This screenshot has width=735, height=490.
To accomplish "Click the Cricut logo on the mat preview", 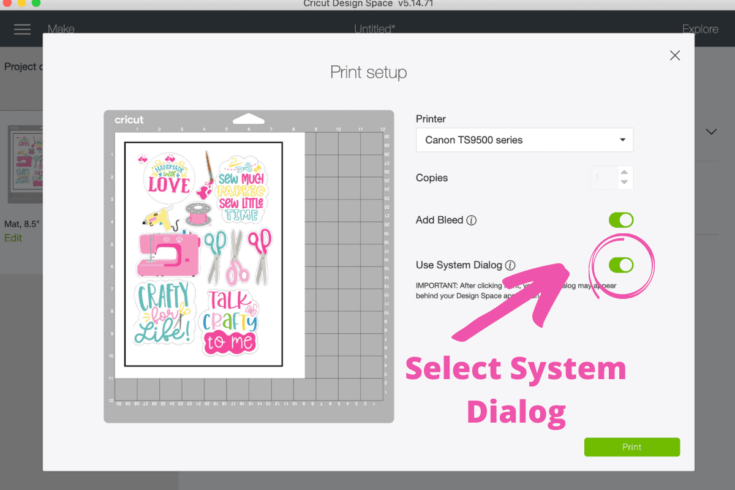I will 129,119.
